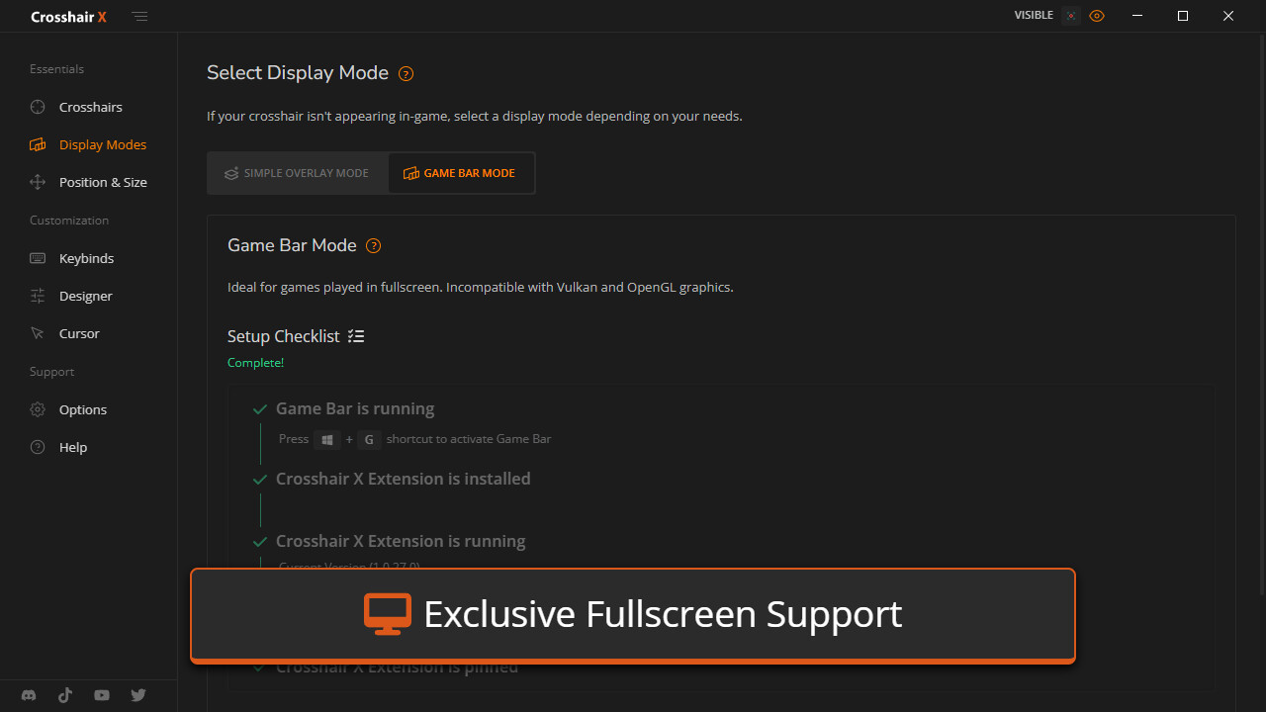This screenshot has width=1266, height=712.
Task: Open the Options page
Action: (82, 409)
